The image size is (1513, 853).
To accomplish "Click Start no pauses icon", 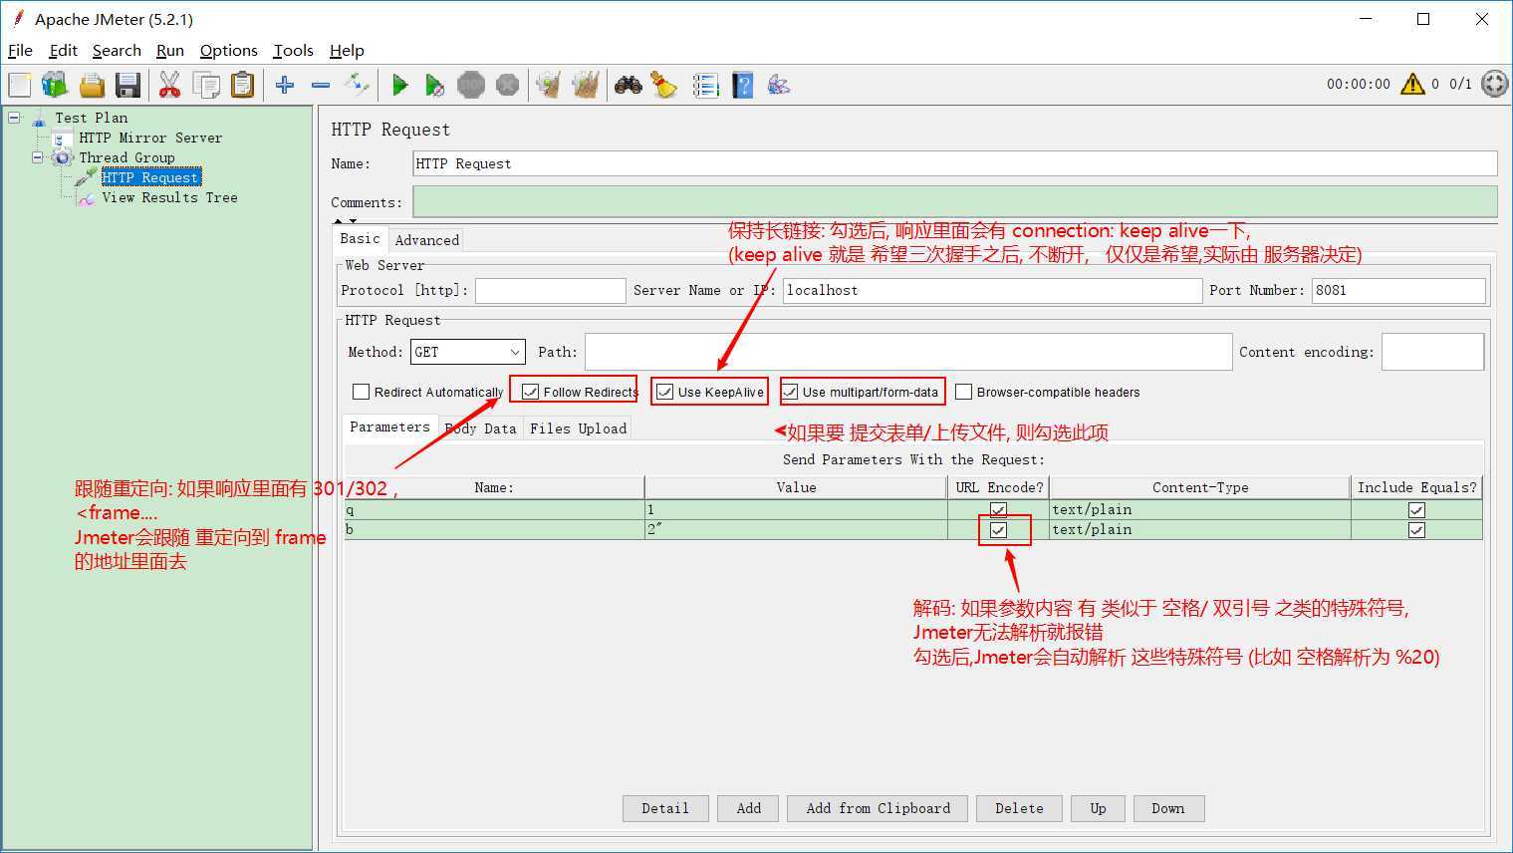I will [x=435, y=85].
